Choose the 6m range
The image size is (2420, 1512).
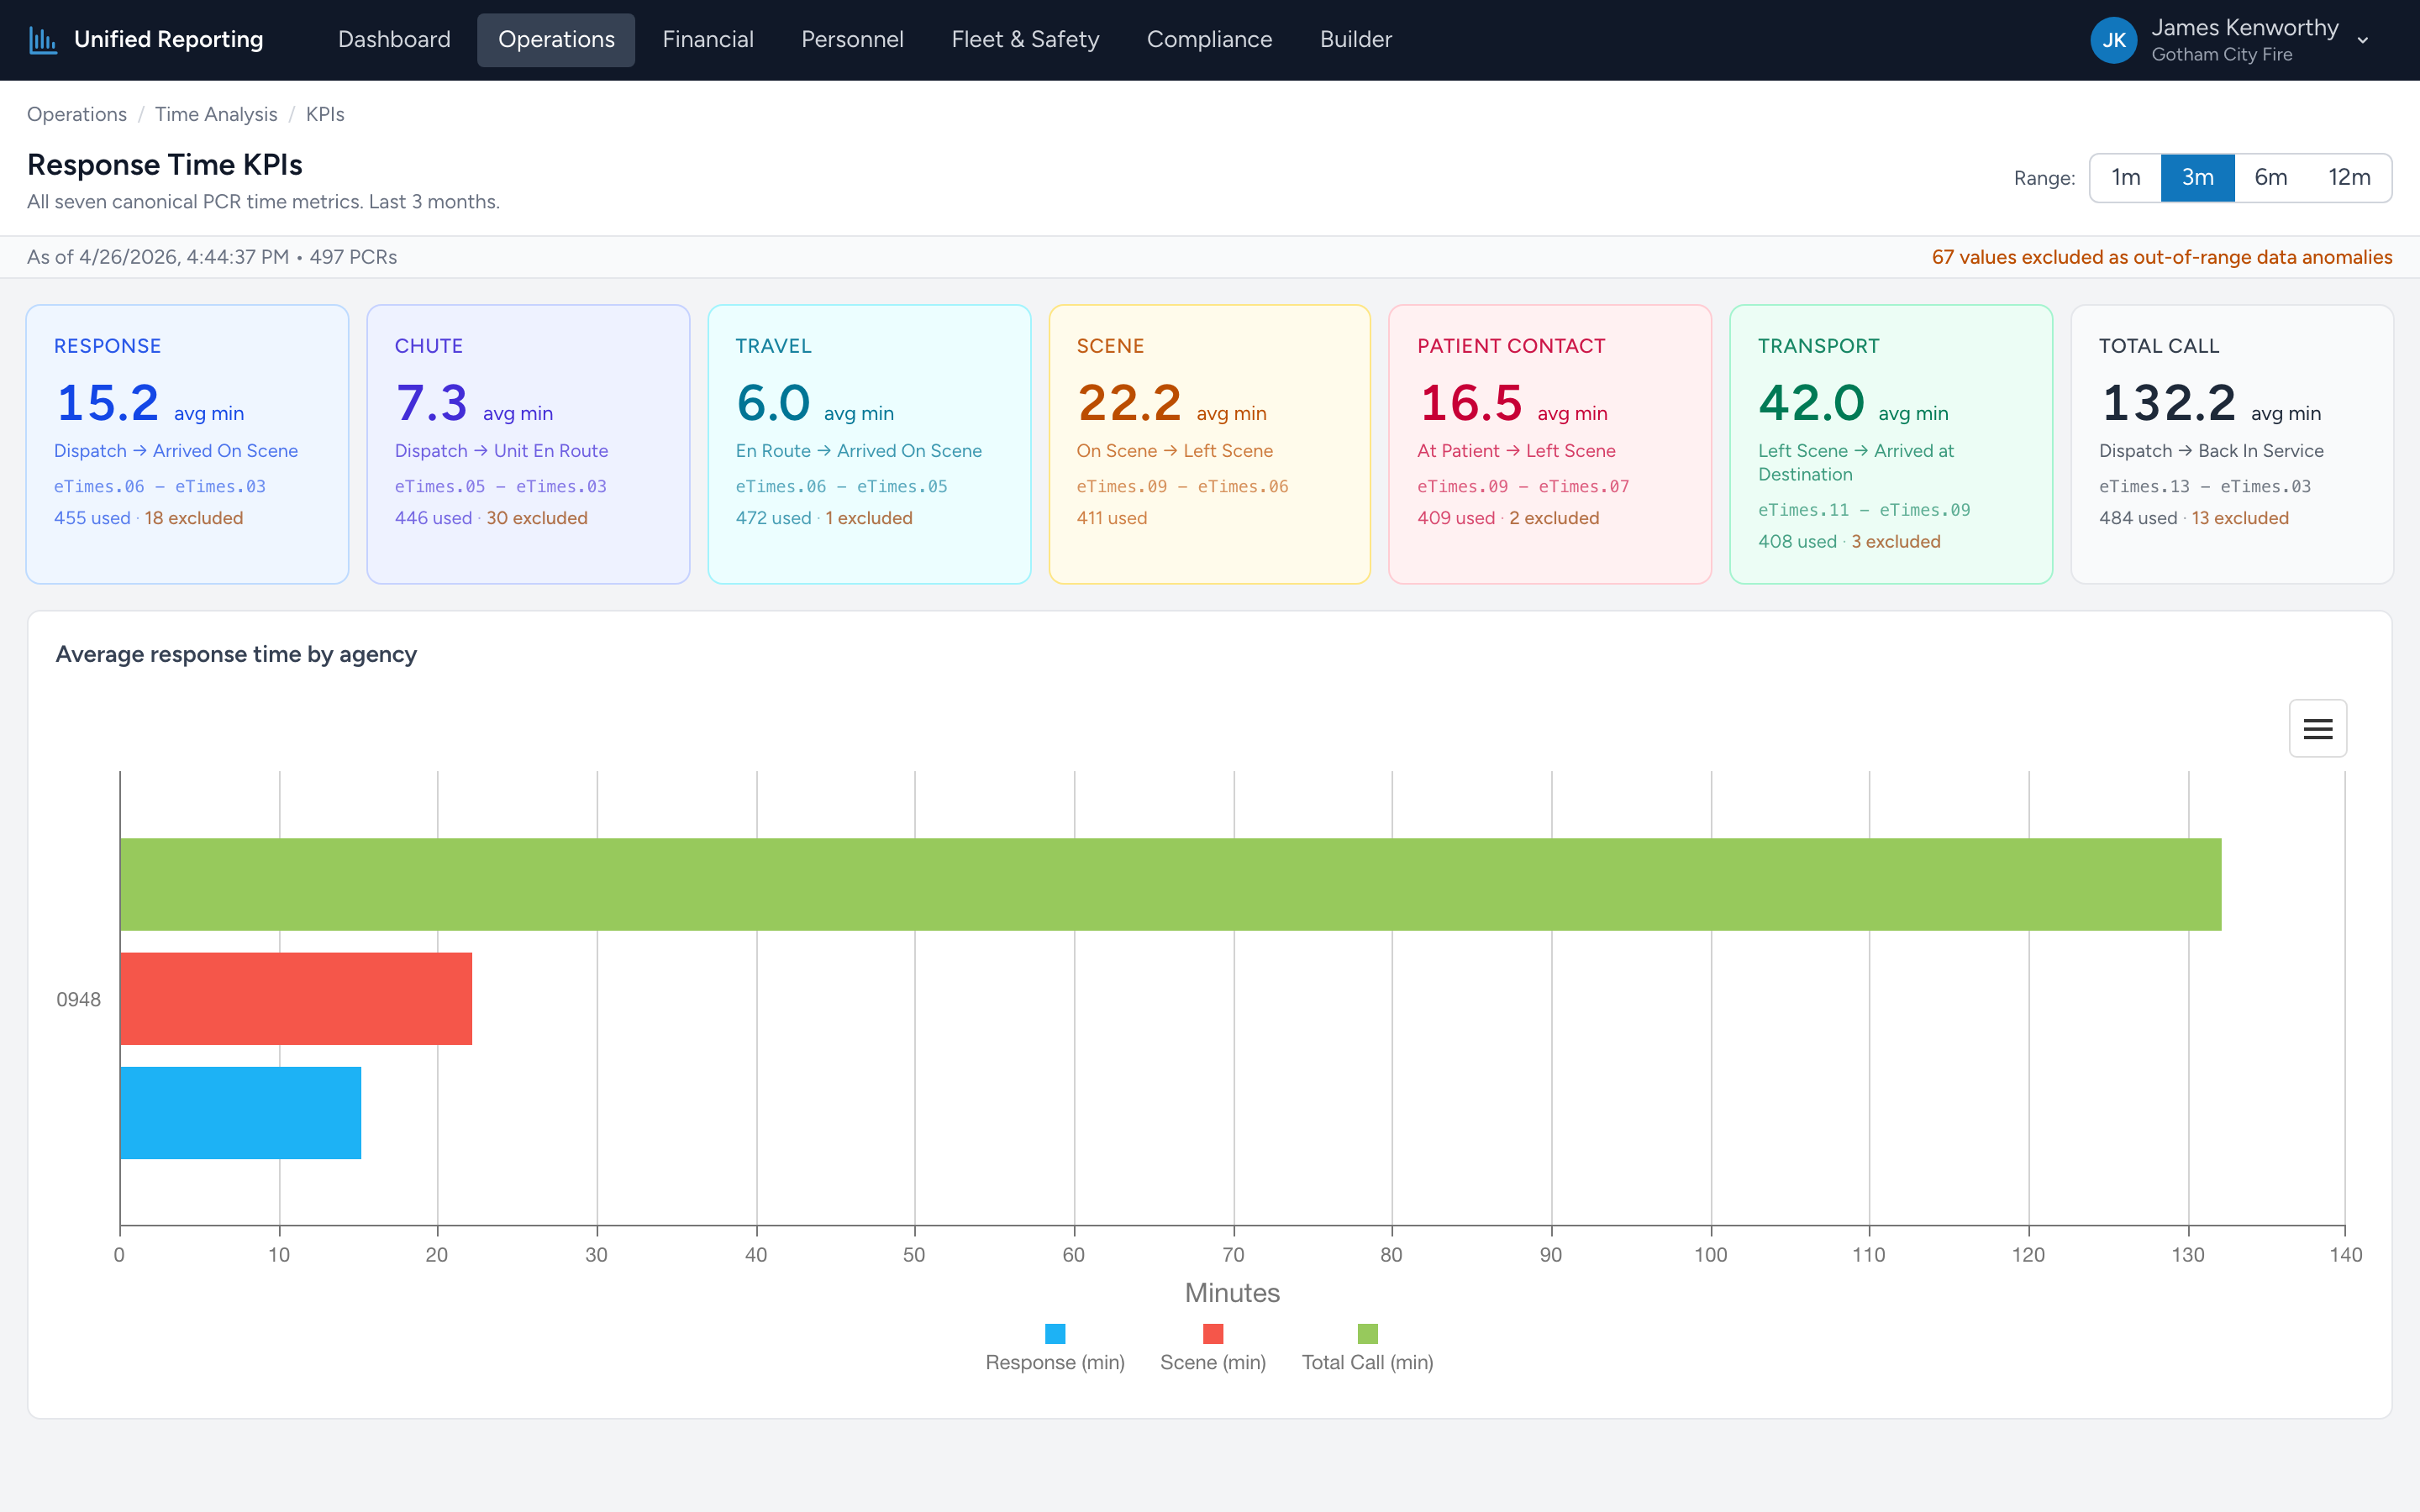[2270, 178]
